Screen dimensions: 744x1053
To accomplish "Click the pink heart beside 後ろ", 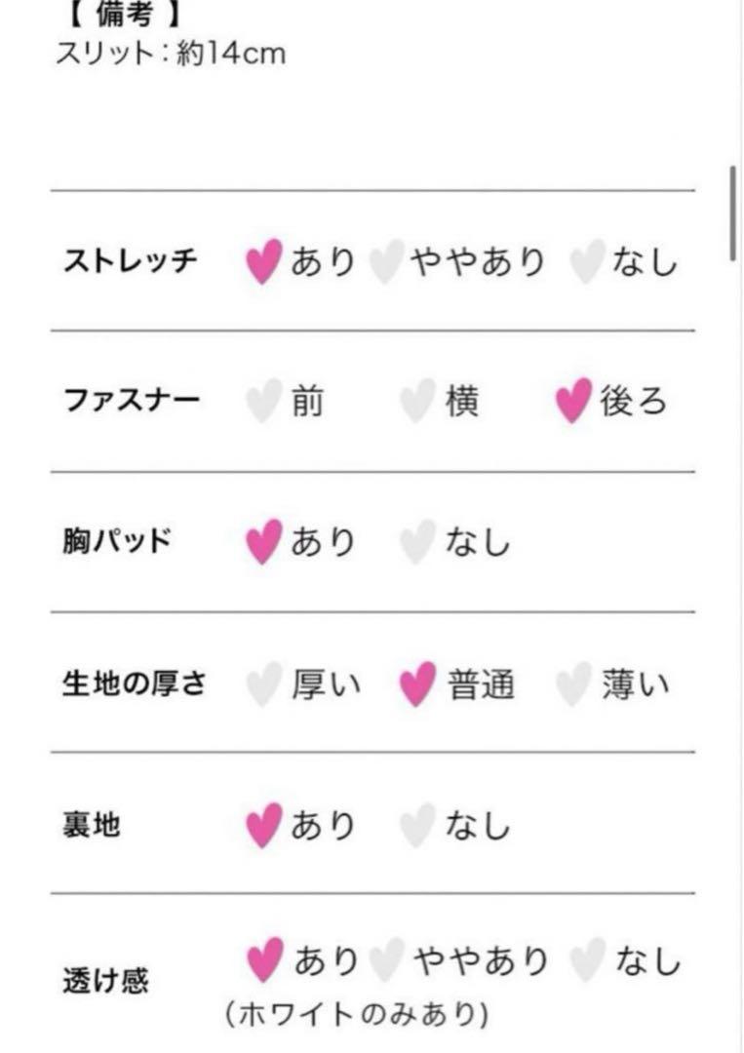I will click(574, 401).
